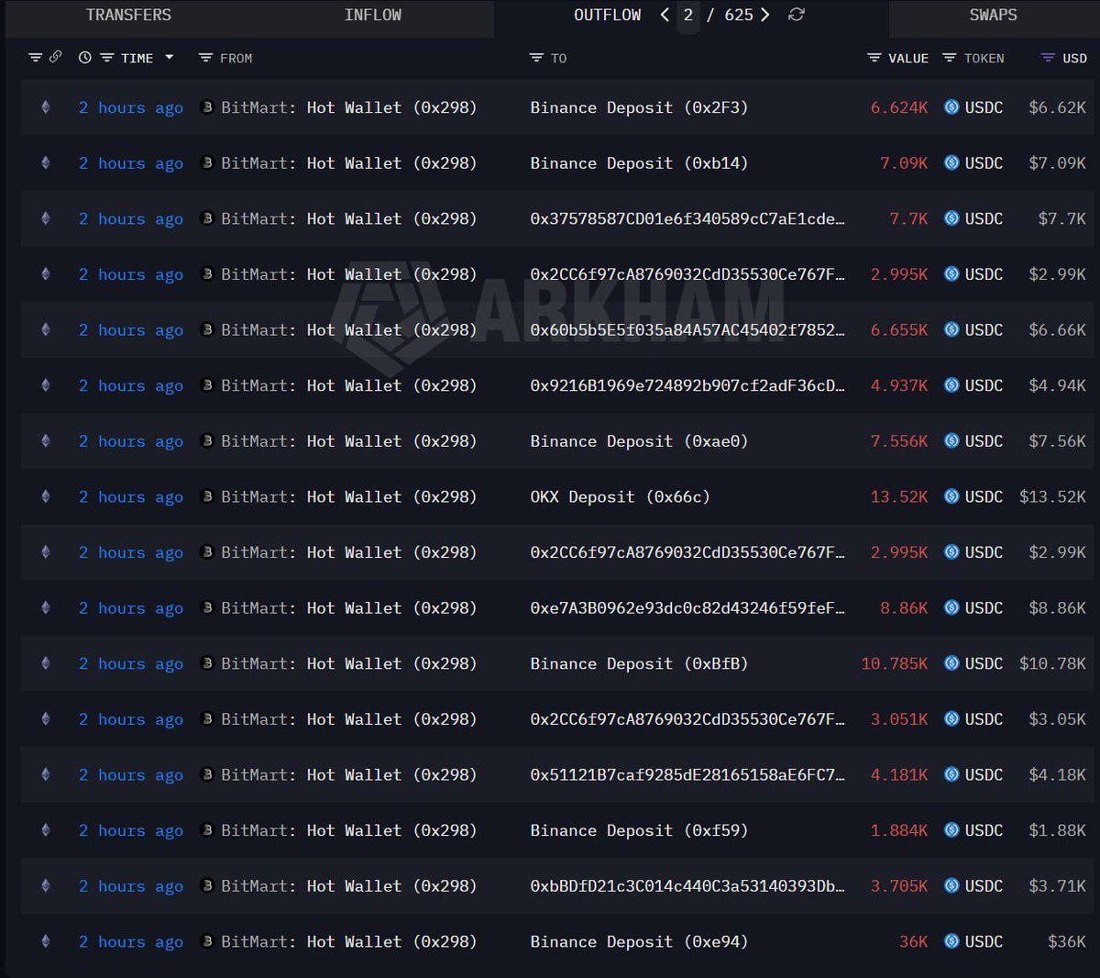Open Binance Deposit (0xb14) address
The image size is (1100, 978).
tap(639, 163)
